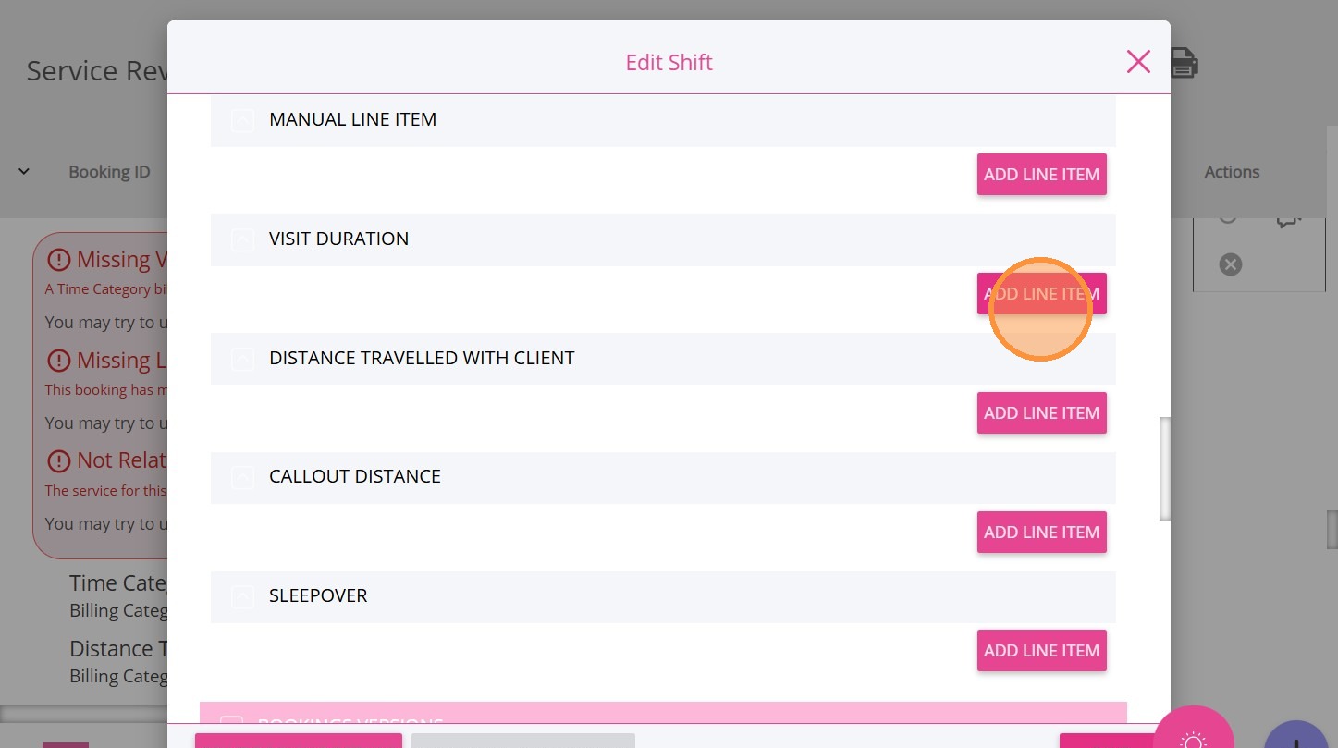Collapse the Sleepover section
The width and height of the screenshot is (1338, 748).
pyautogui.click(x=242, y=596)
